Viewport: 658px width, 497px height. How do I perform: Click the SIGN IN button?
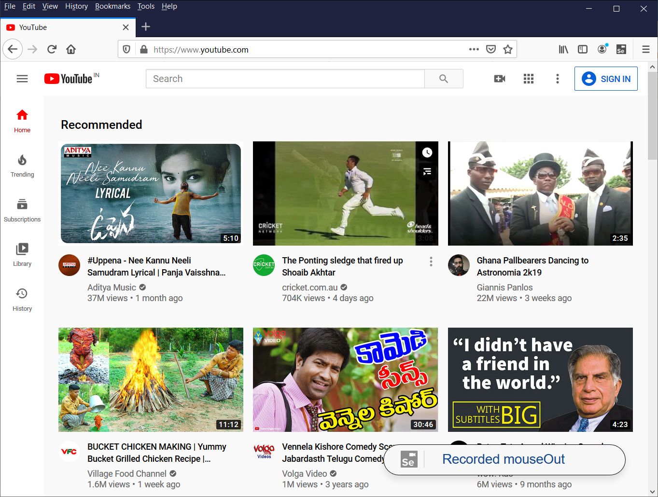[606, 79]
